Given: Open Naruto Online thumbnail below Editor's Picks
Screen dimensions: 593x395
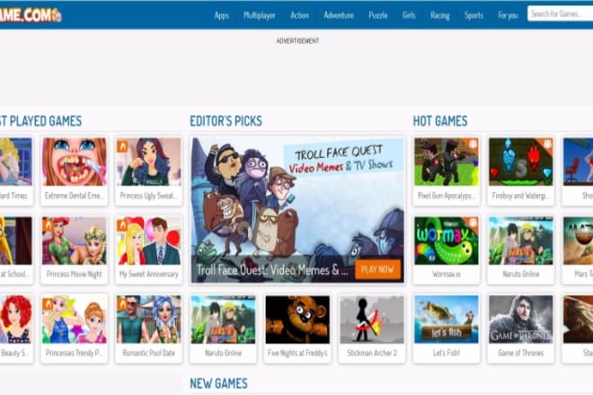Looking at the screenshot, I should pos(223,320).
